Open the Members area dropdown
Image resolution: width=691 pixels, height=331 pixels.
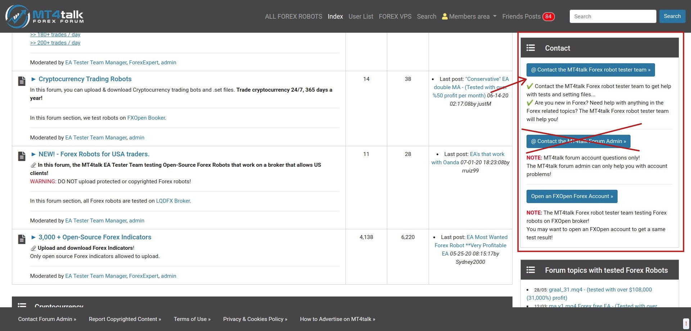point(469,17)
